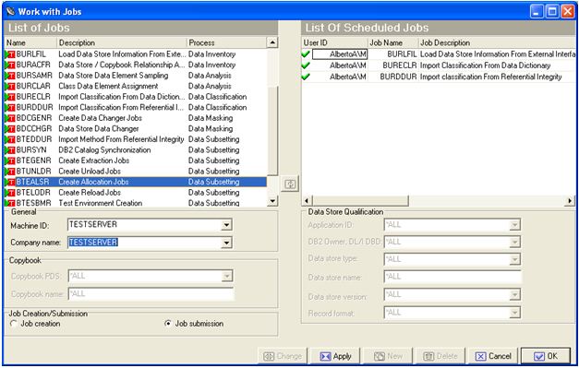Click the BURSYN job icon
The width and height of the screenshot is (579, 368).
tap(10, 150)
